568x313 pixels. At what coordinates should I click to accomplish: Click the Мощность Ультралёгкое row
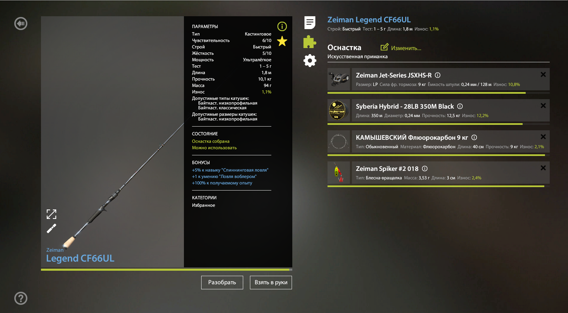(x=231, y=60)
